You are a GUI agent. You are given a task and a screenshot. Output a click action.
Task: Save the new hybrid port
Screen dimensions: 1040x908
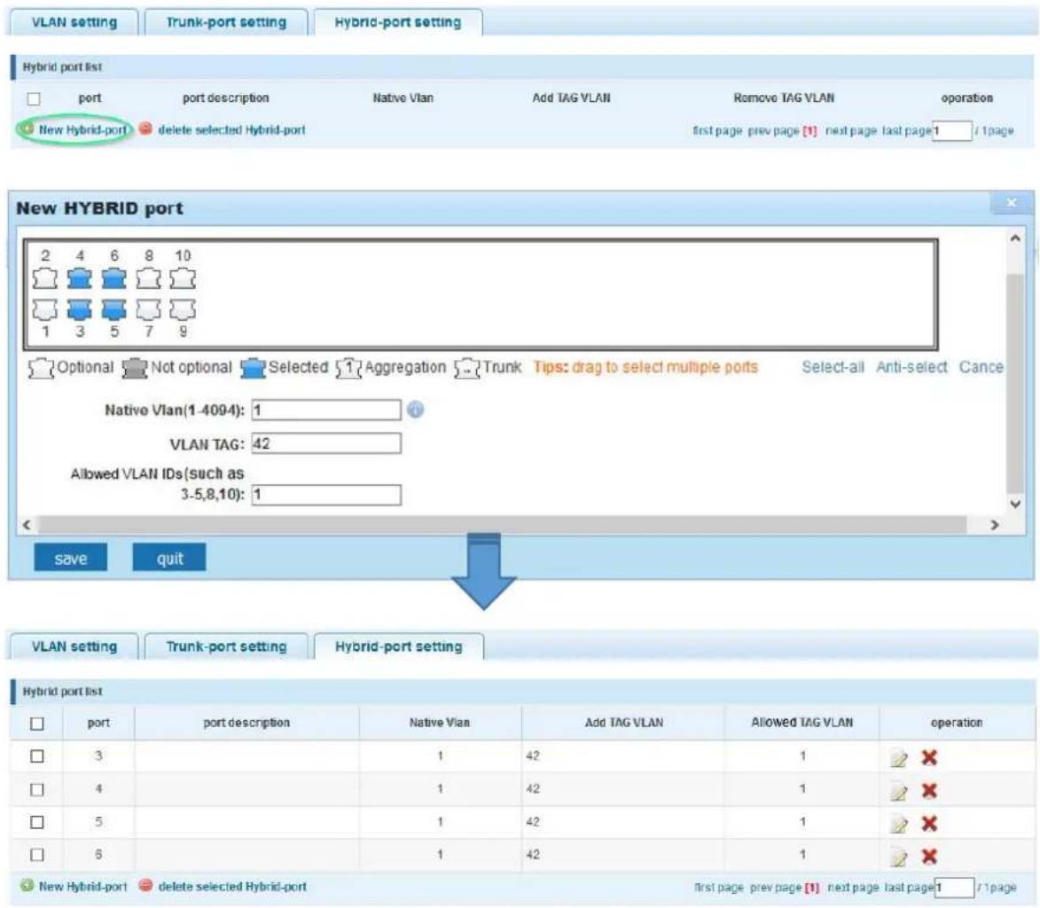pyautogui.click(x=70, y=558)
